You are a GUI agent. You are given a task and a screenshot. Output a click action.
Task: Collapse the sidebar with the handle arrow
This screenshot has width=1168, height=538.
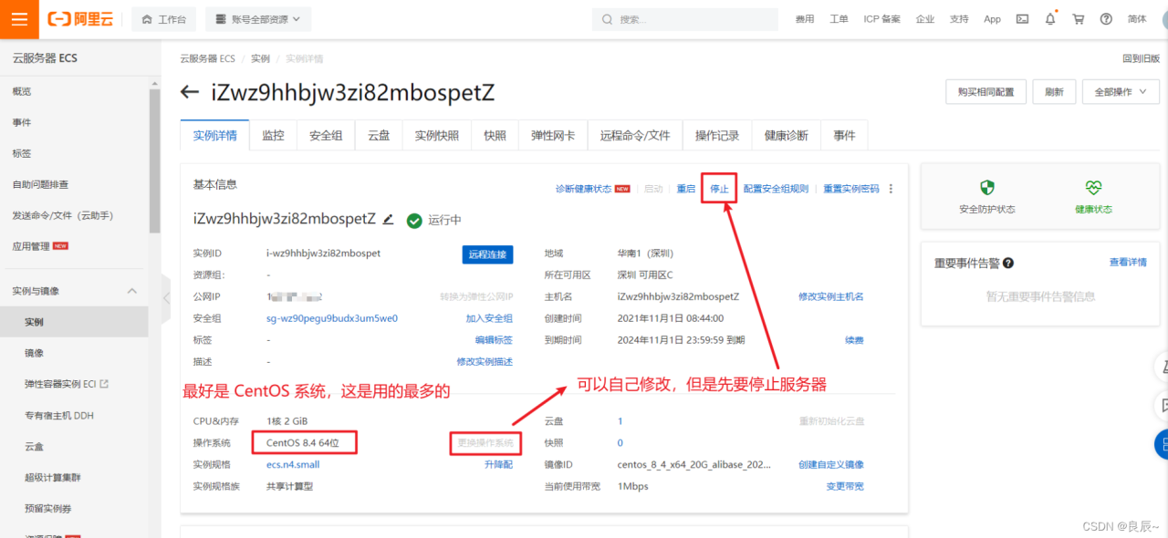point(166,297)
